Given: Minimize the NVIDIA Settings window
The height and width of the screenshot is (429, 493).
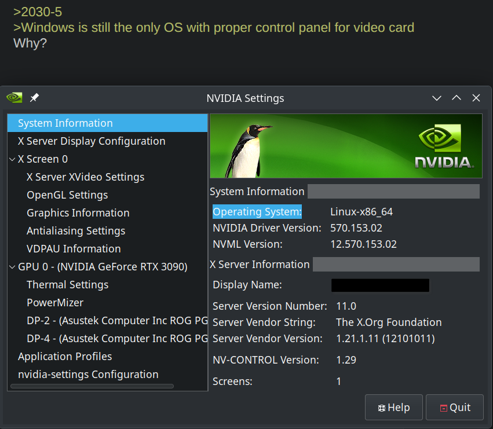Looking at the screenshot, I should pyautogui.click(x=437, y=98).
